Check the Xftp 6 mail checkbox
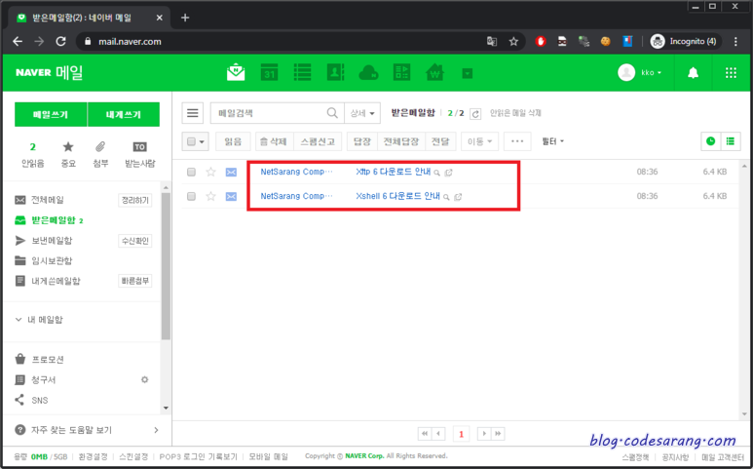The width and height of the screenshot is (753, 469). tap(191, 172)
